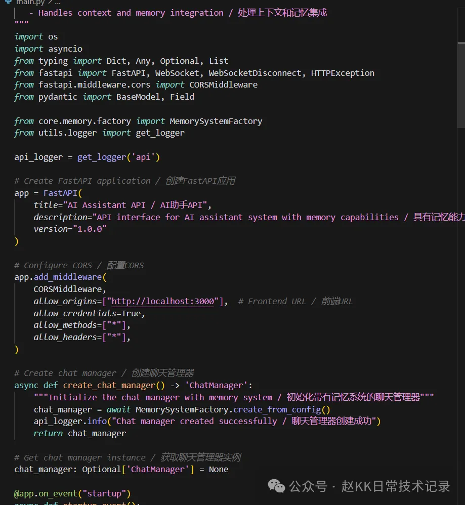Viewport: 465px width, 505px height.
Task: Click the title="AI Assistant API" argument
Action: coord(122,205)
